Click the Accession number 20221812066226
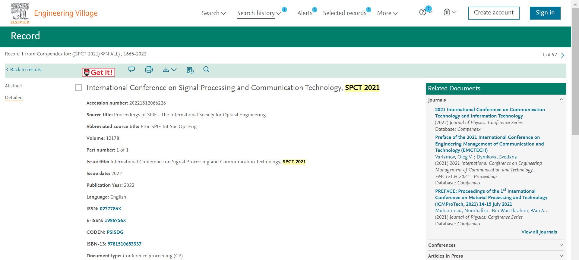The width and height of the screenshot is (579, 260). pyautogui.click(x=147, y=103)
